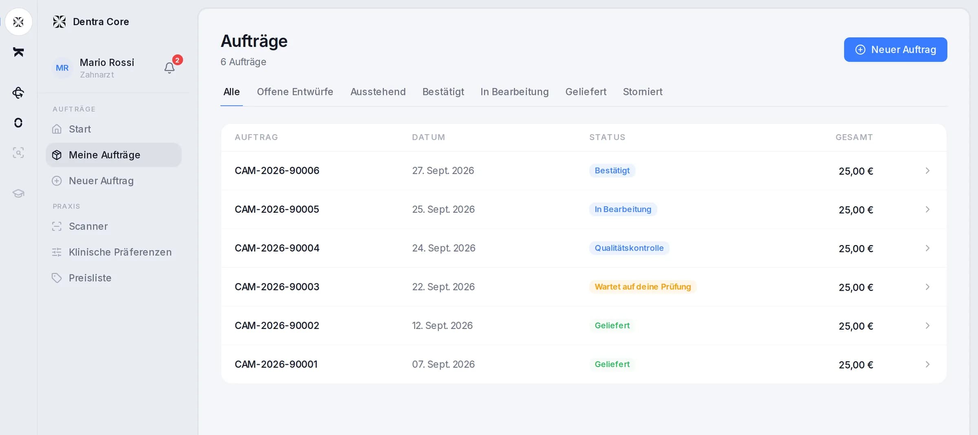The image size is (978, 435).
Task: Switch to the Geliefert tab
Action: pyautogui.click(x=586, y=92)
